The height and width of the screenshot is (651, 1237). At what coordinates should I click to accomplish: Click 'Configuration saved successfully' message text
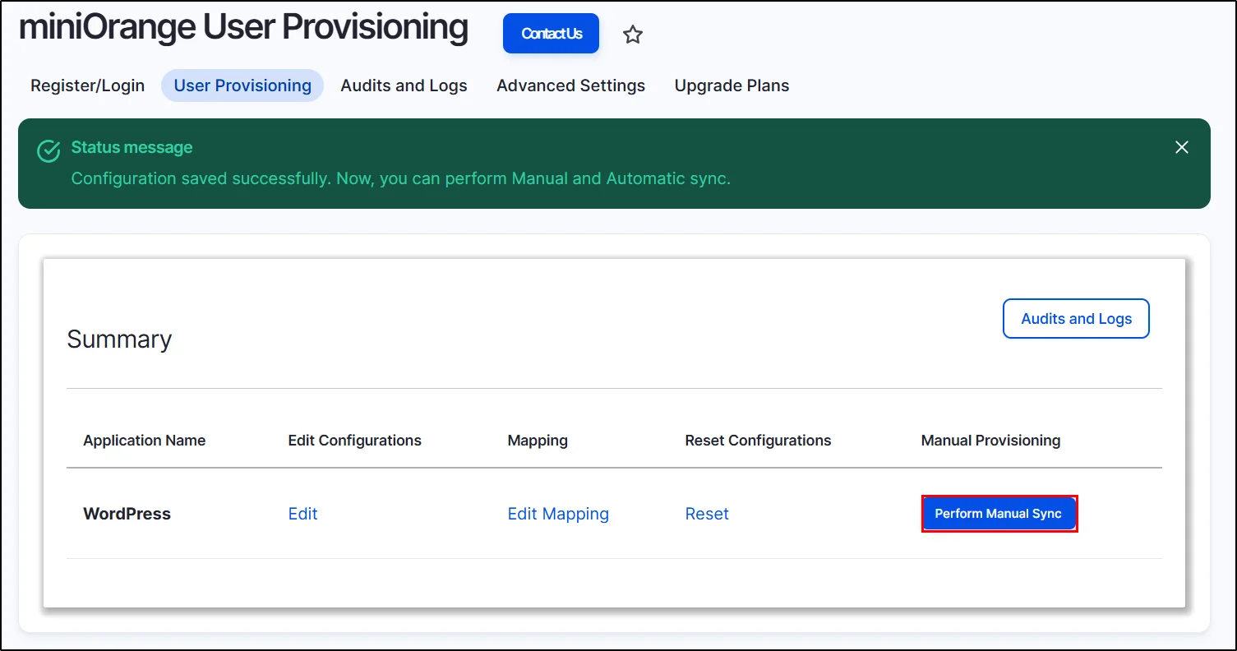pyautogui.click(x=401, y=178)
